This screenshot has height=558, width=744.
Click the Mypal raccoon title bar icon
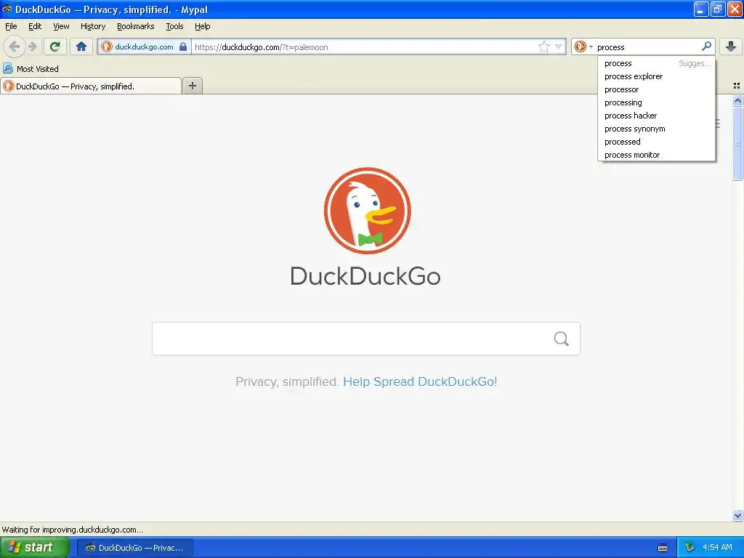tap(7, 9)
